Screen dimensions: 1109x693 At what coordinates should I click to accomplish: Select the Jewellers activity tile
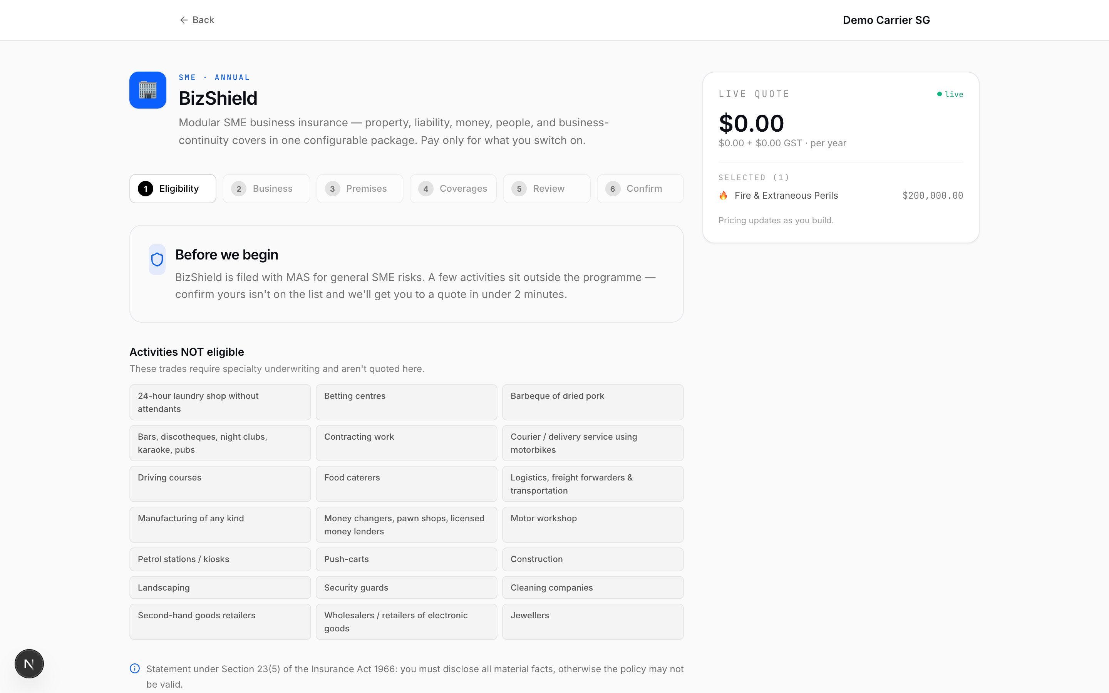pyautogui.click(x=592, y=621)
